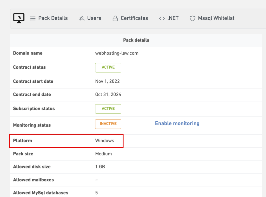
Task: Click the Allowed mailboxes tilde value
Action: (x=97, y=180)
